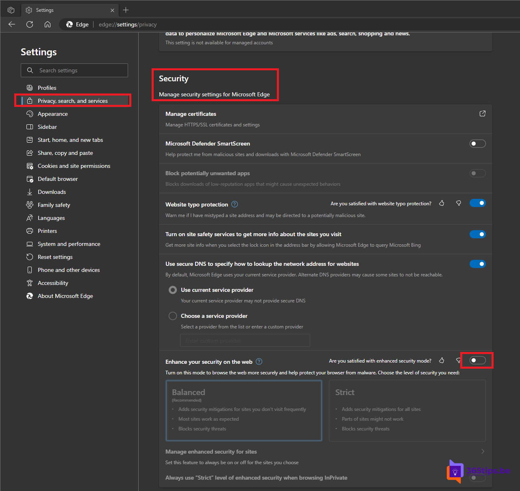Click help icon beside Enhance your security
This screenshot has width=520, height=491.
pyautogui.click(x=259, y=362)
